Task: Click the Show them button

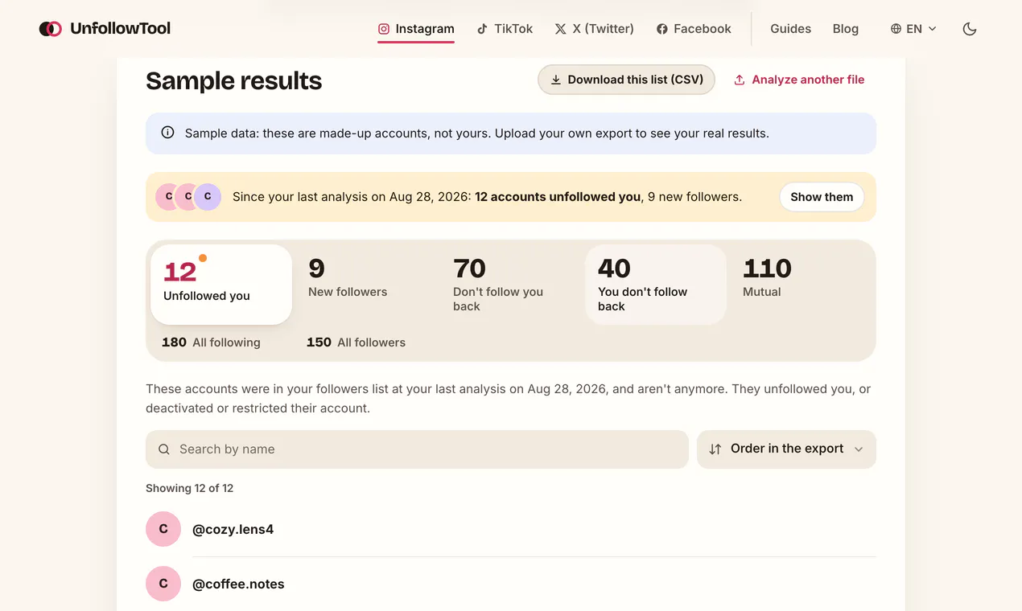Action: pos(822,197)
